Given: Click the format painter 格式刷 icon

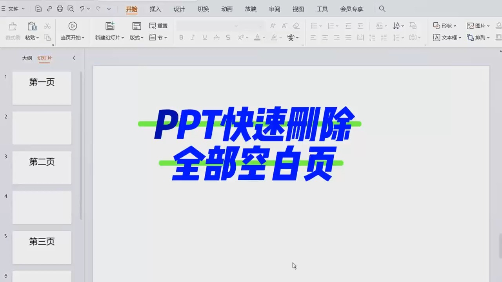Looking at the screenshot, I should pos(12,26).
